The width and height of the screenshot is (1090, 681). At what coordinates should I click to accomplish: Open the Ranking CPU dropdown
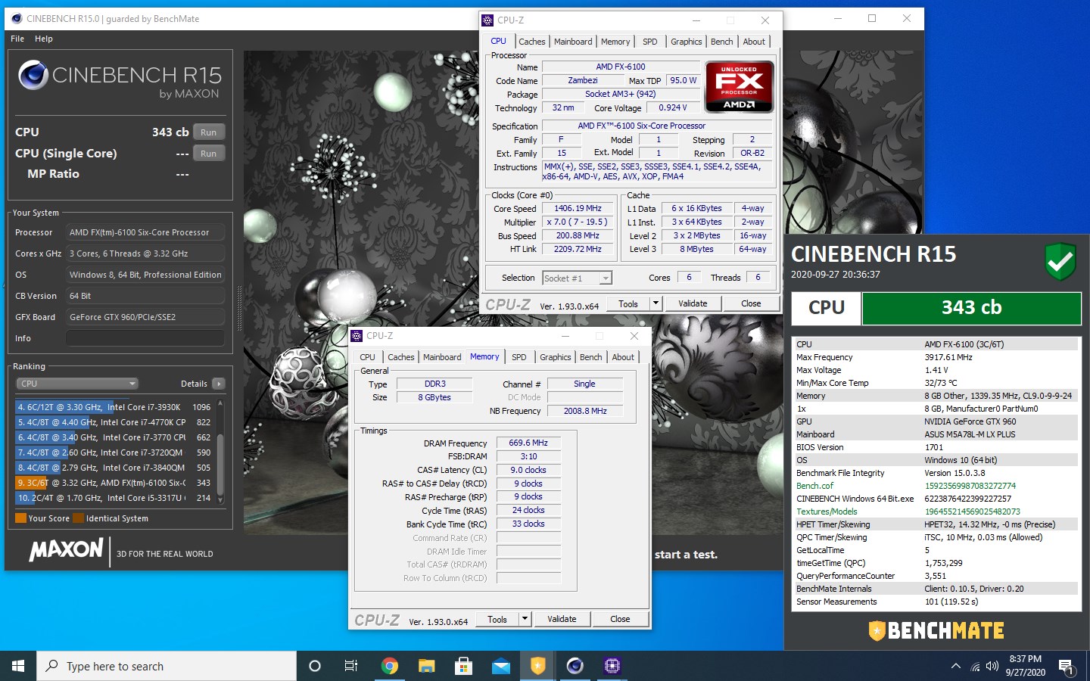(78, 384)
